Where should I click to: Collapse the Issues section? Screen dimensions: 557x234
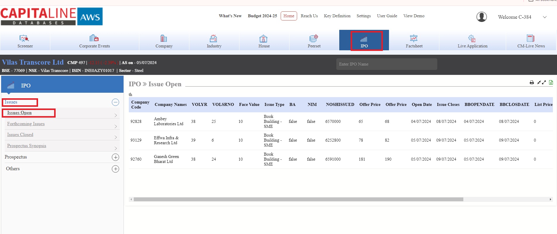(116, 102)
